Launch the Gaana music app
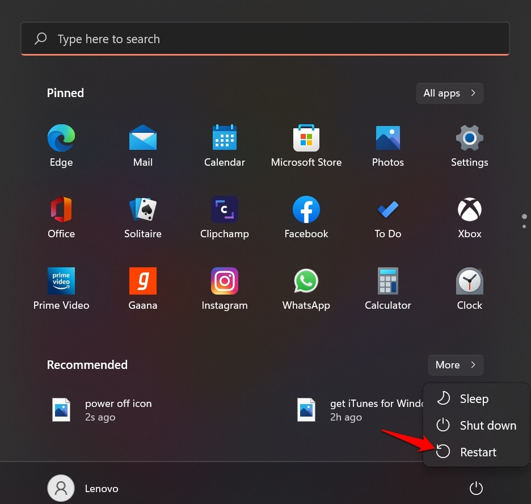 [142, 289]
